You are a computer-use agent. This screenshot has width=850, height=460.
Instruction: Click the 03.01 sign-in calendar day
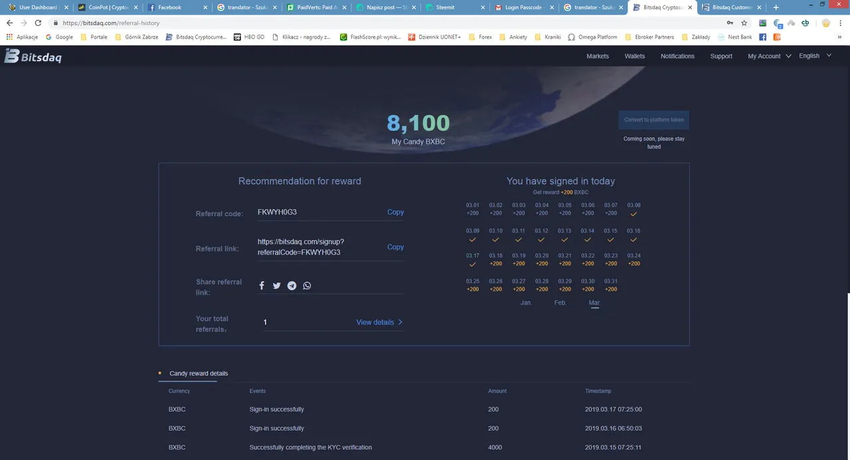pyautogui.click(x=473, y=209)
